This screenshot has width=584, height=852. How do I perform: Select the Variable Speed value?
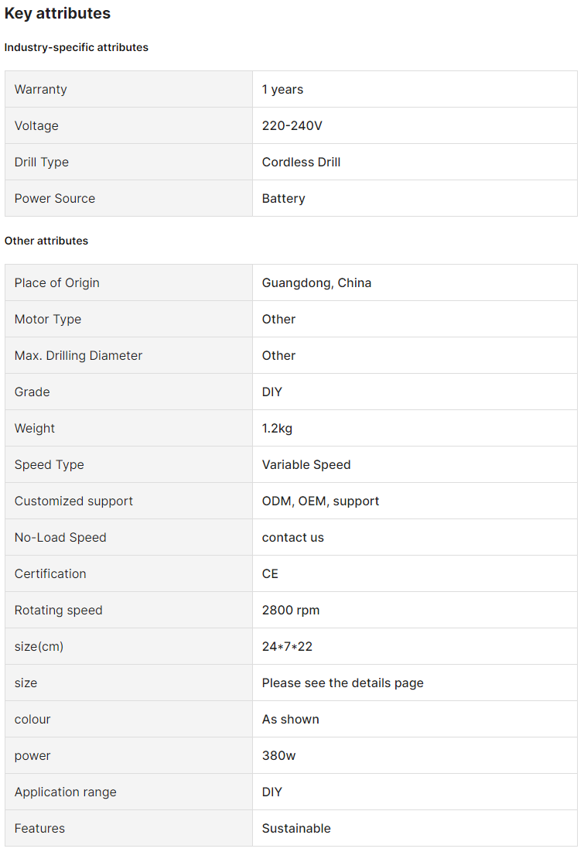(x=306, y=465)
